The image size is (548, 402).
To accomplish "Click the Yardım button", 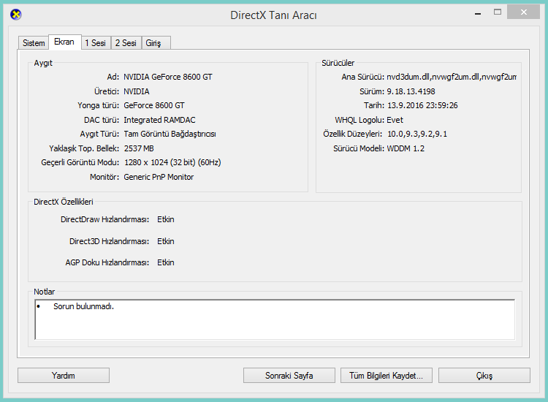I will tap(64, 376).
